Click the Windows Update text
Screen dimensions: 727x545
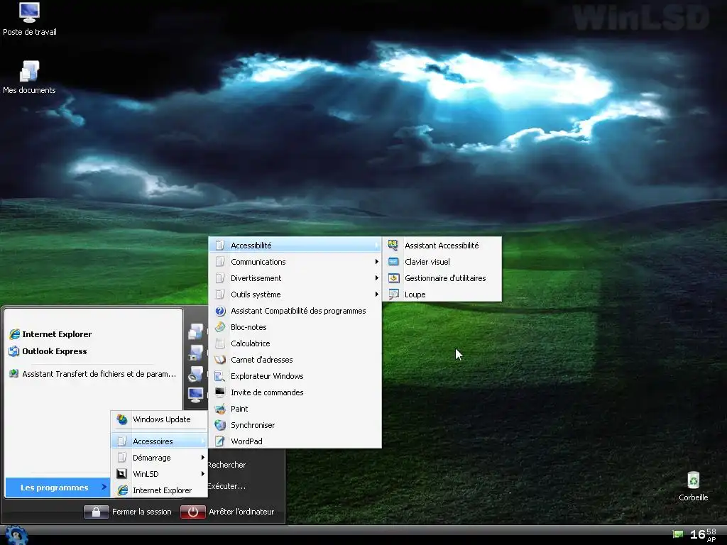(161, 419)
